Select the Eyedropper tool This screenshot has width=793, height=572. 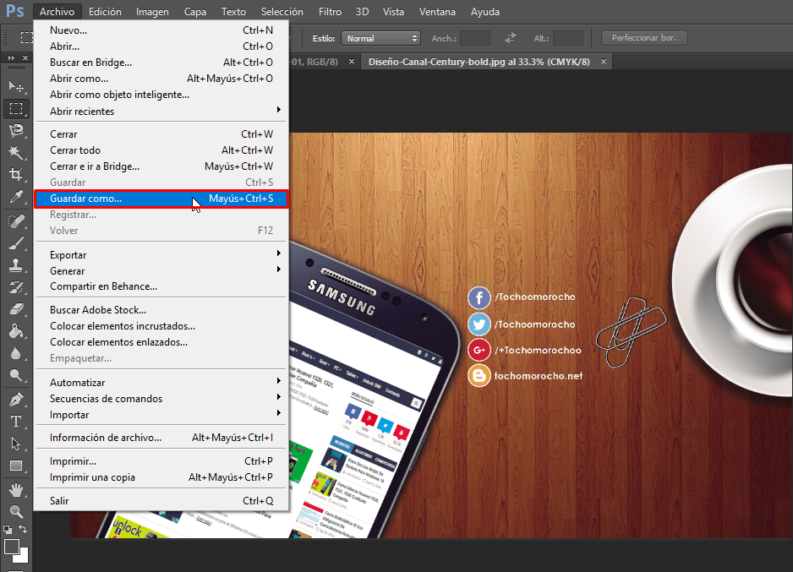click(16, 197)
